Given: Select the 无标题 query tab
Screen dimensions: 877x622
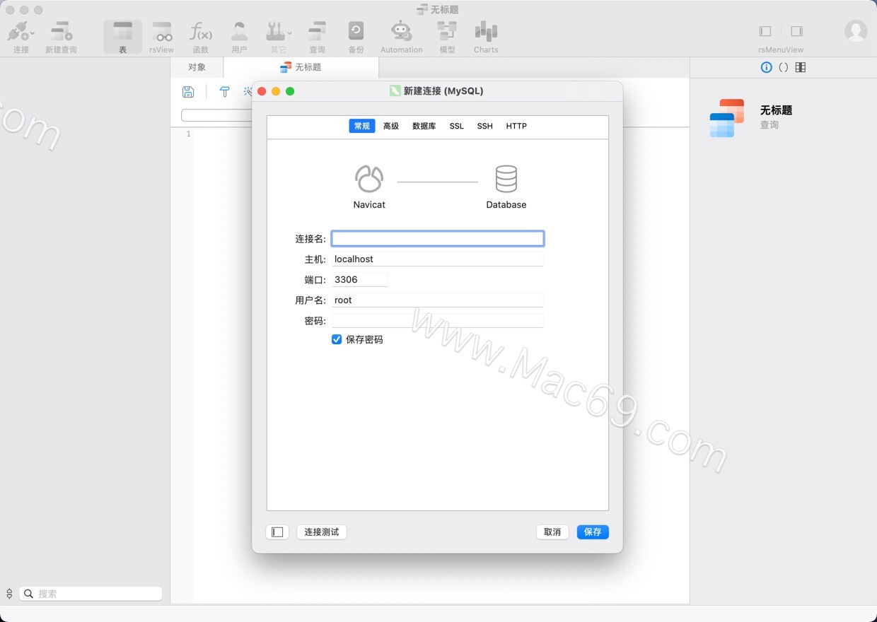Looking at the screenshot, I should (301, 67).
